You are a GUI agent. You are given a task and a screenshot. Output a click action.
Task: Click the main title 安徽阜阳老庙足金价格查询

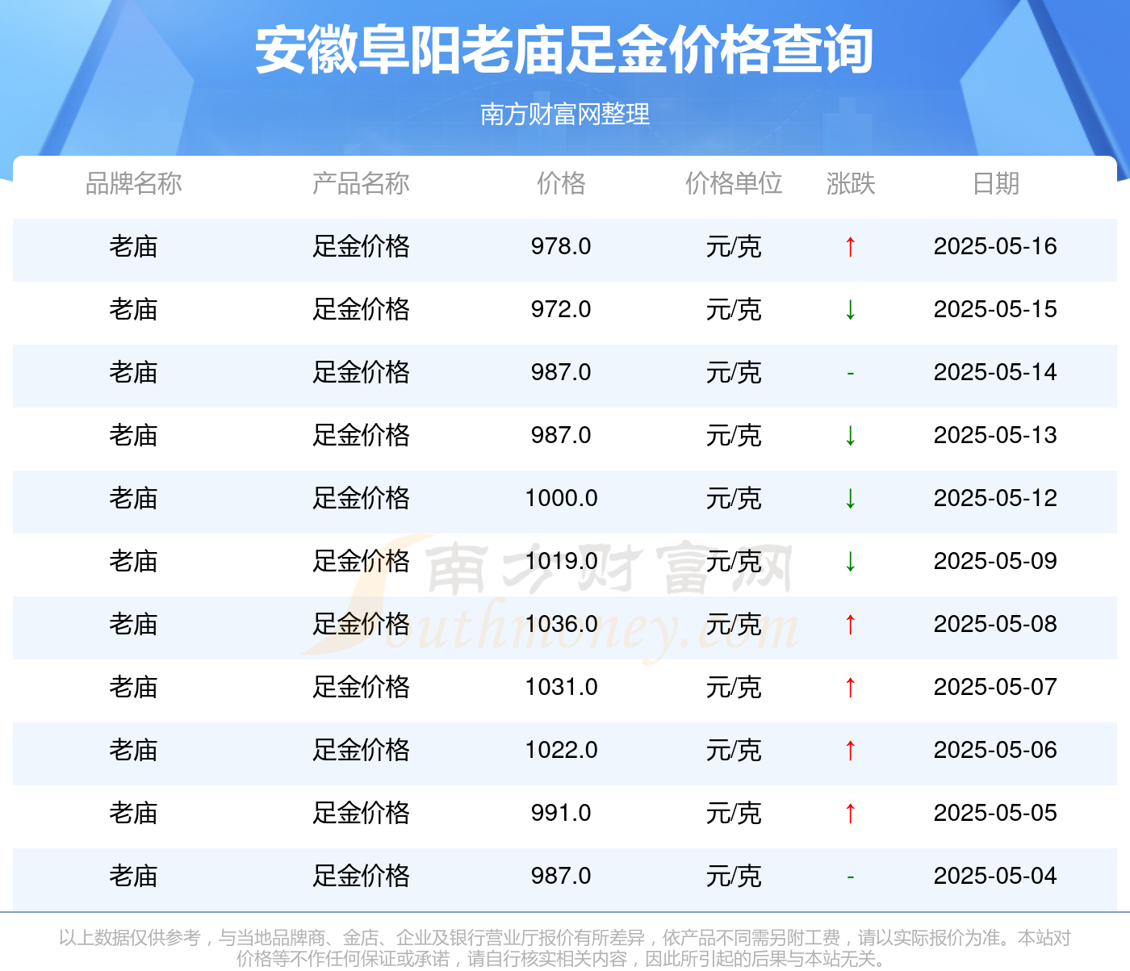tap(565, 50)
